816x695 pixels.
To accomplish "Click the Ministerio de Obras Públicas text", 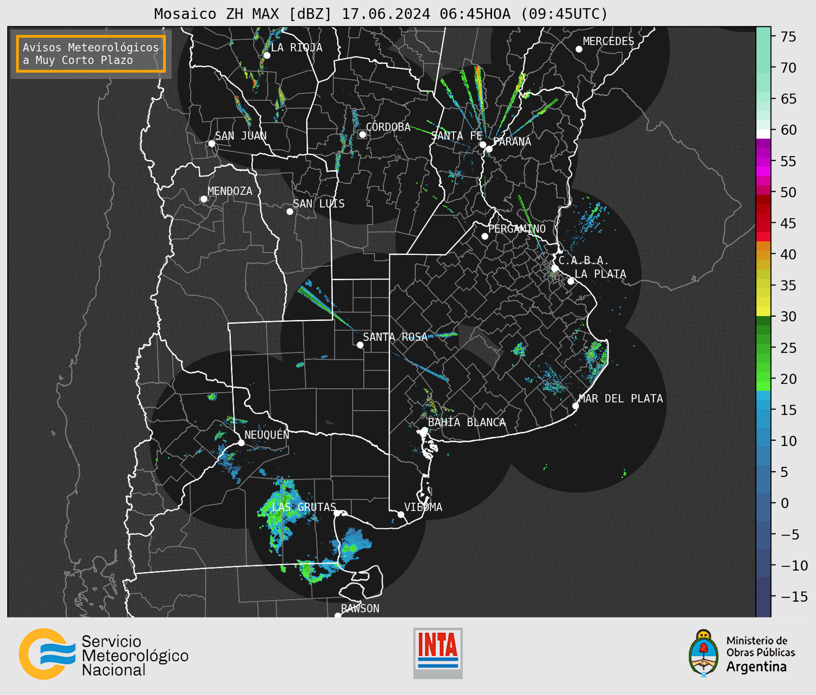I will [760, 647].
